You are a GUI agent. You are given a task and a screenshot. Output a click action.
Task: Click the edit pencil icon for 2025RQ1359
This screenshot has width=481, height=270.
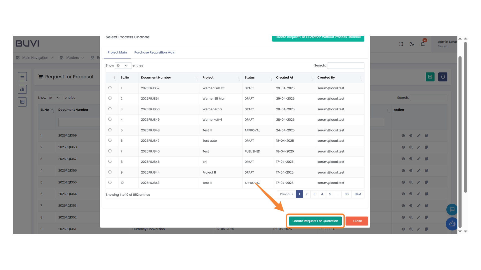(x=418, y=135)
